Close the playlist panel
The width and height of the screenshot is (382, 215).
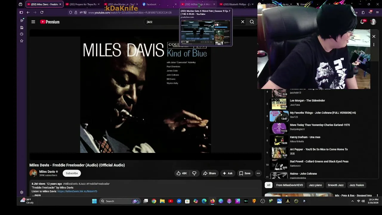374,36
